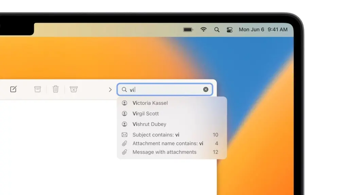Archive the message using the archive box icon
This screenshot has height=195, width=348.
(37, 89)
